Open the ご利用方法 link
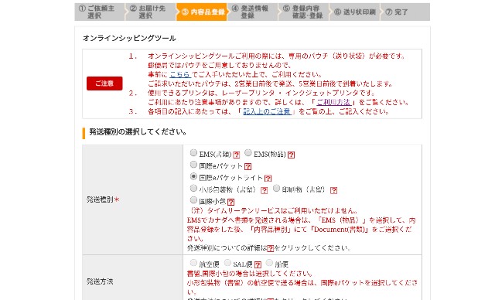495x300 pixels. pyautogui.click(x=333, y=102)
